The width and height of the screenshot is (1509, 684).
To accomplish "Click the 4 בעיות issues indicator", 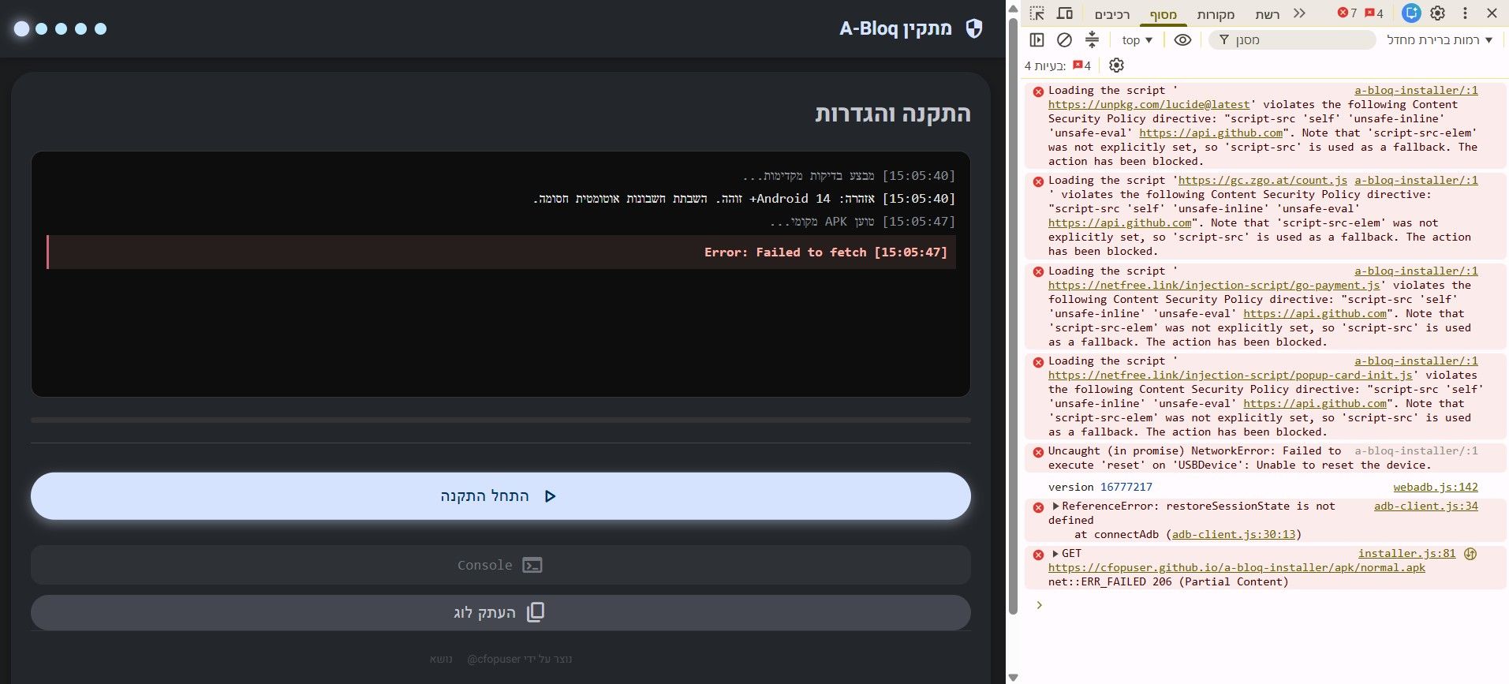I will (x=1058, y=65).
